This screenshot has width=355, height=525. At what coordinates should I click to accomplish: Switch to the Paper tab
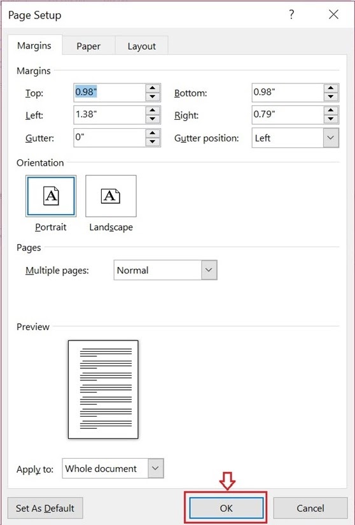tap(88, 46)
